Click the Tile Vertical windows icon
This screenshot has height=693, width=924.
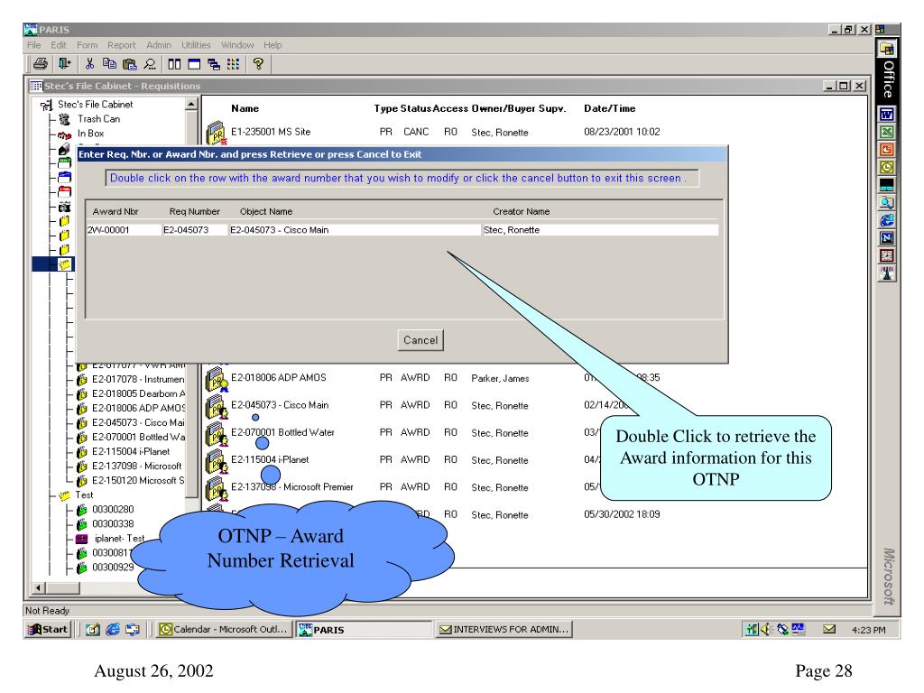[x=174, y=64]
